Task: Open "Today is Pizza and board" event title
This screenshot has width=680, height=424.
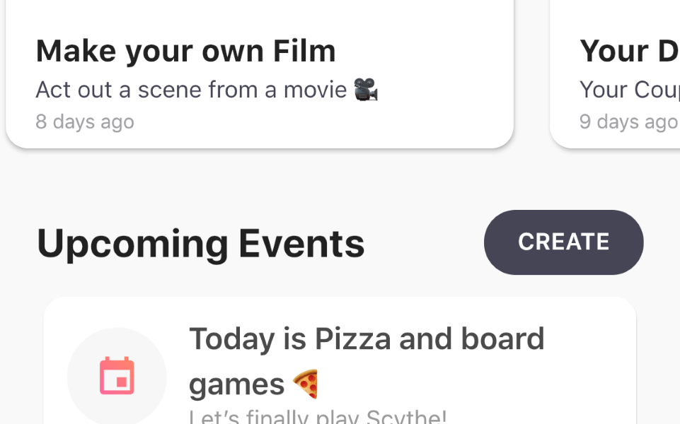Action: 367,339
